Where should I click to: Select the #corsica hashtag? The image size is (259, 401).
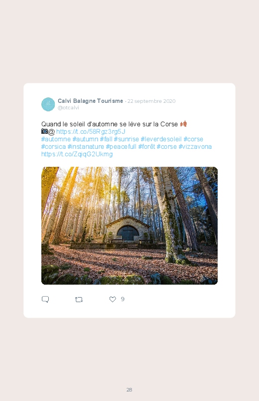54,146
